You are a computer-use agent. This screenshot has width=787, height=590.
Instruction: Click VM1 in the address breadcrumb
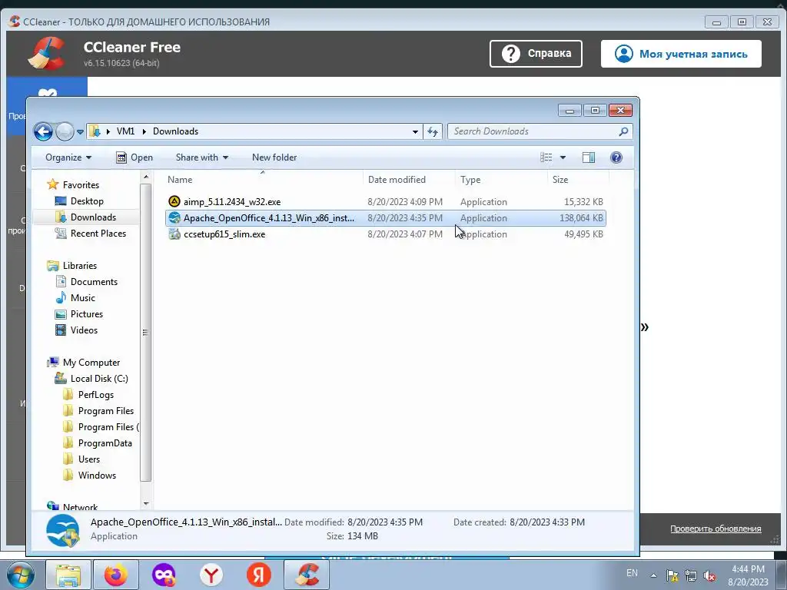tap(125, 131)
